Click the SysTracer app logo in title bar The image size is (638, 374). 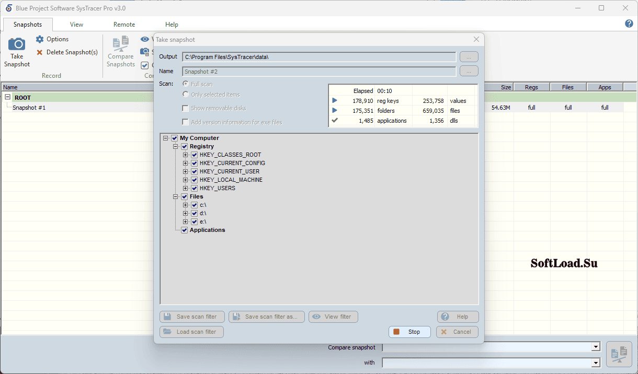coord(8,8)
